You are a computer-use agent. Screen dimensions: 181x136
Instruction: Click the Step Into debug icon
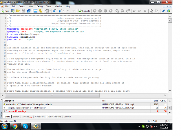click(x=117, y=11)
